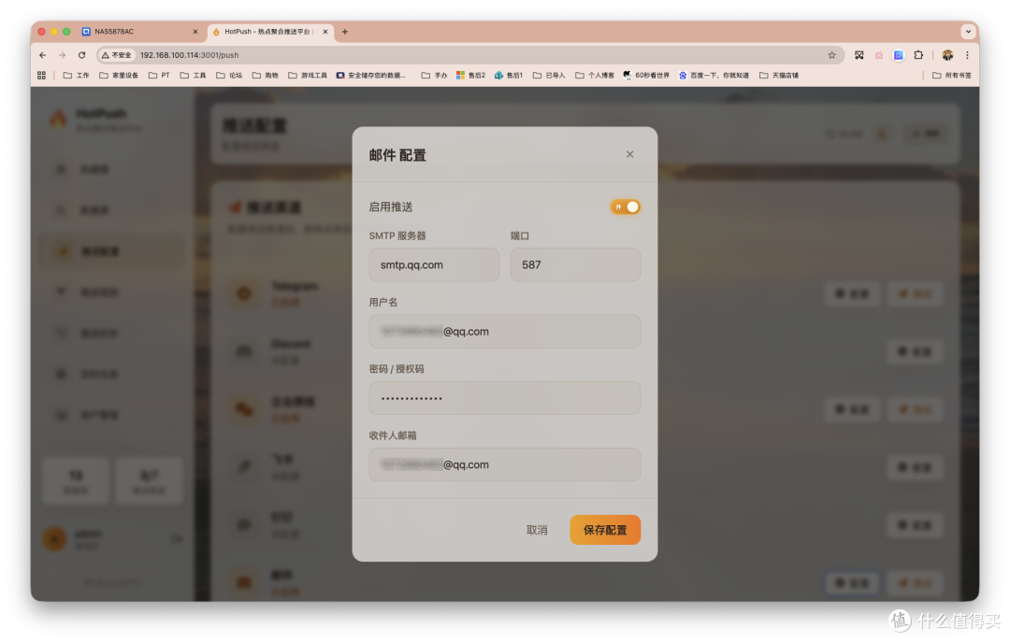Reload the current page
The width and height of the screenshot is (1010, 642).
tap(81, 55)
